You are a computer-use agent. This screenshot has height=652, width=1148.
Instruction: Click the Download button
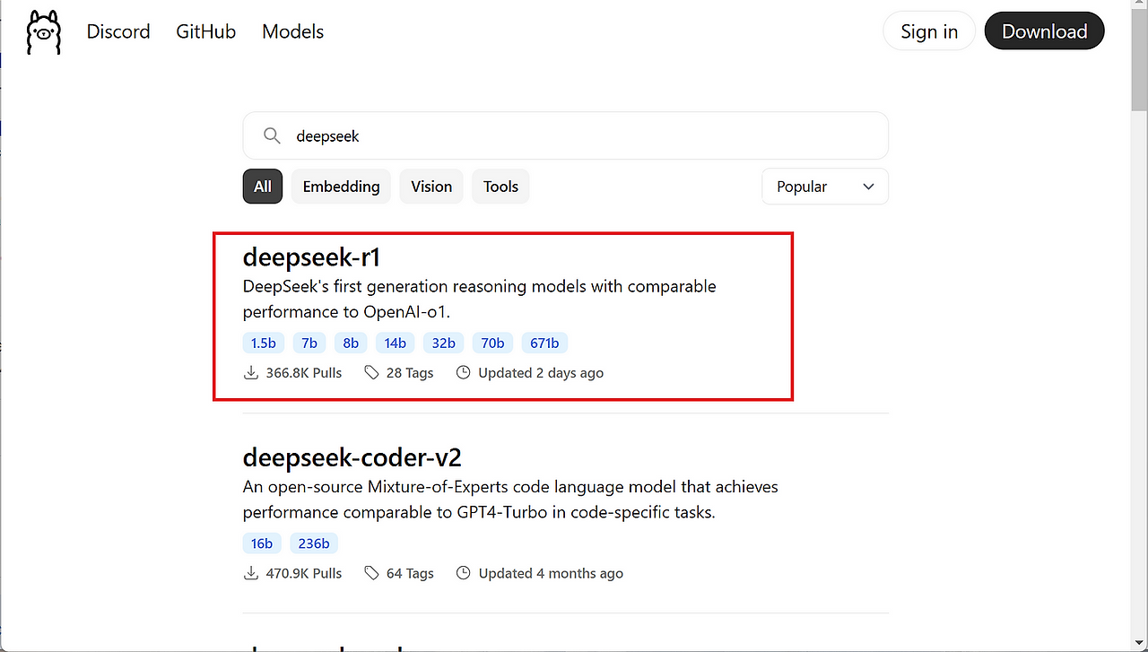1044,30
